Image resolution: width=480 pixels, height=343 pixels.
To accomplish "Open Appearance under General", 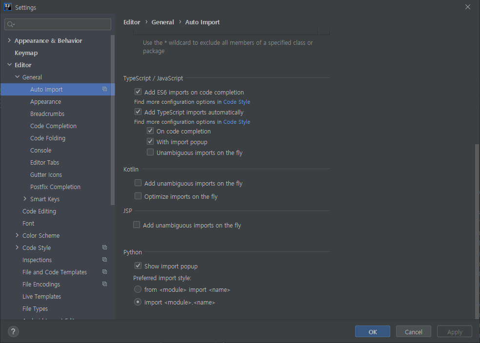I will point(46,101).
